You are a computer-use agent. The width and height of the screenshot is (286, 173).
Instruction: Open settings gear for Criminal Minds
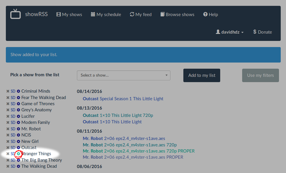(18, 91)
